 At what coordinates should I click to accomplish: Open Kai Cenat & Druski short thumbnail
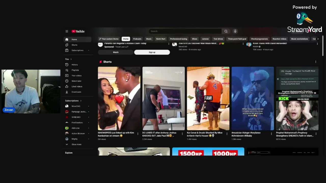(208, 98)
